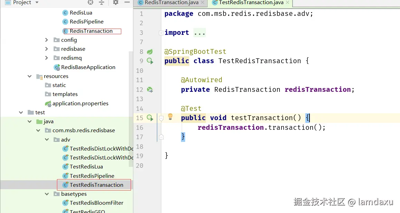Run testTransaction via gutter icon line 15
The width and height of the screenshot is (400, 213).
150,118
